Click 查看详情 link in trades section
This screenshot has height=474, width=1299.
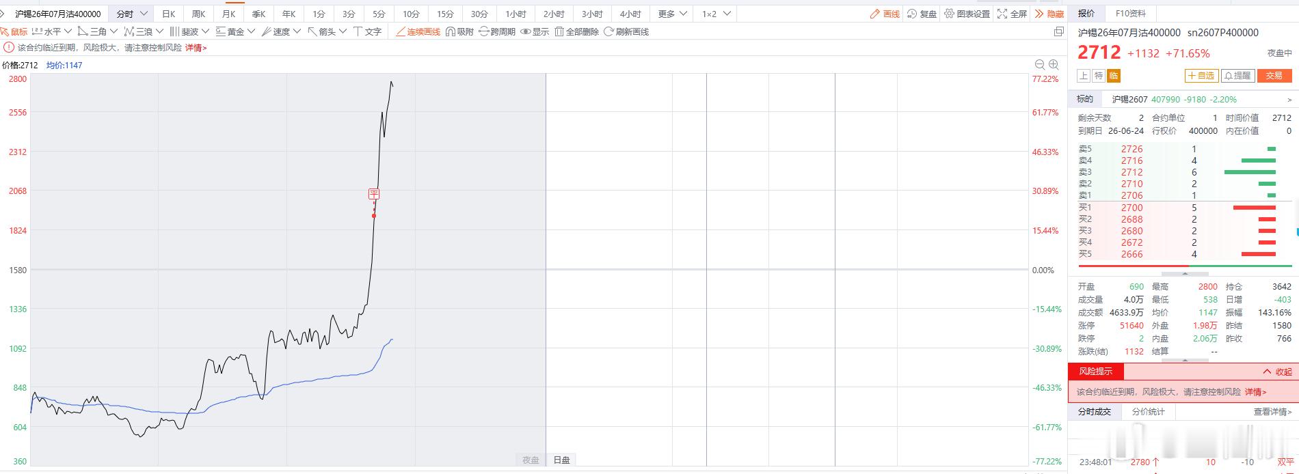1272,412
